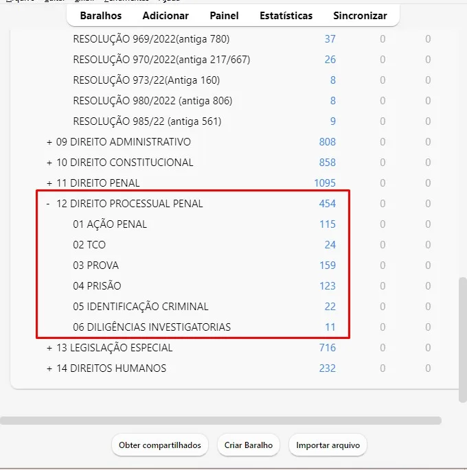The image size is (467, 470).
Task: Expand the 14 DIREITOS HUMANOS deck
Action: 49,368
